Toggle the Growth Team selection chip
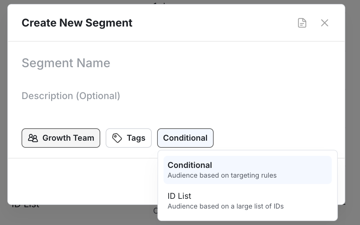 [61, 138]
